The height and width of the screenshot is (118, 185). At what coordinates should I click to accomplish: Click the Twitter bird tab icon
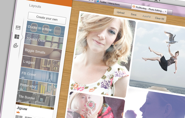tap(98, 1)
